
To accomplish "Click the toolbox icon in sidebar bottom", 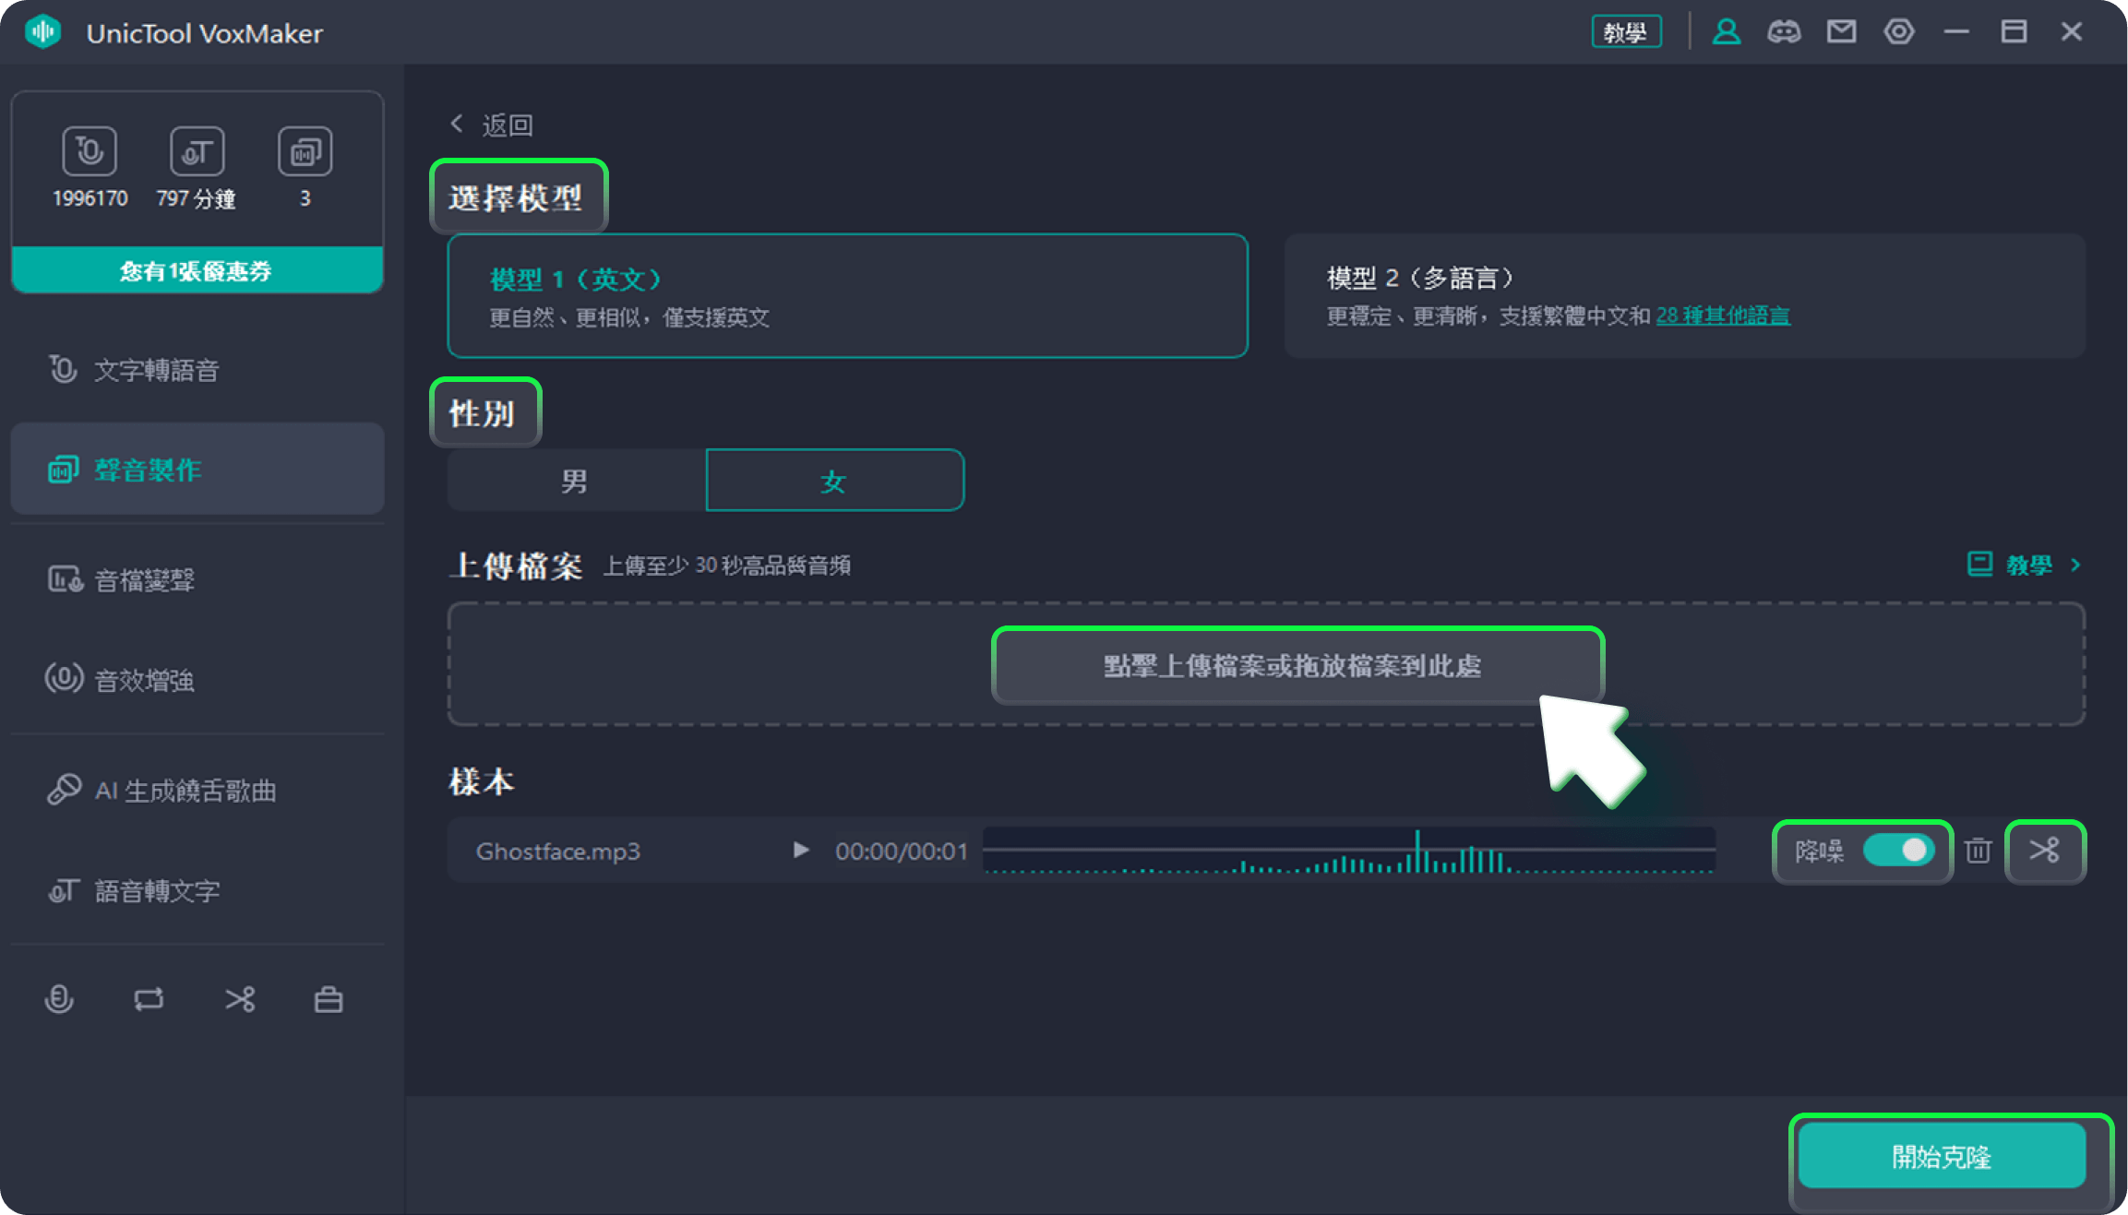I will 329,999.
